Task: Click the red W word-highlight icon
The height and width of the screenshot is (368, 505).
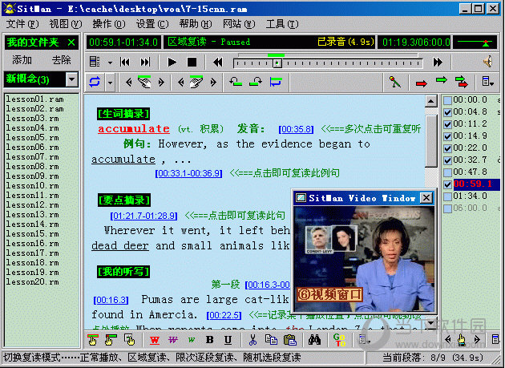Action: pos(155,340)
